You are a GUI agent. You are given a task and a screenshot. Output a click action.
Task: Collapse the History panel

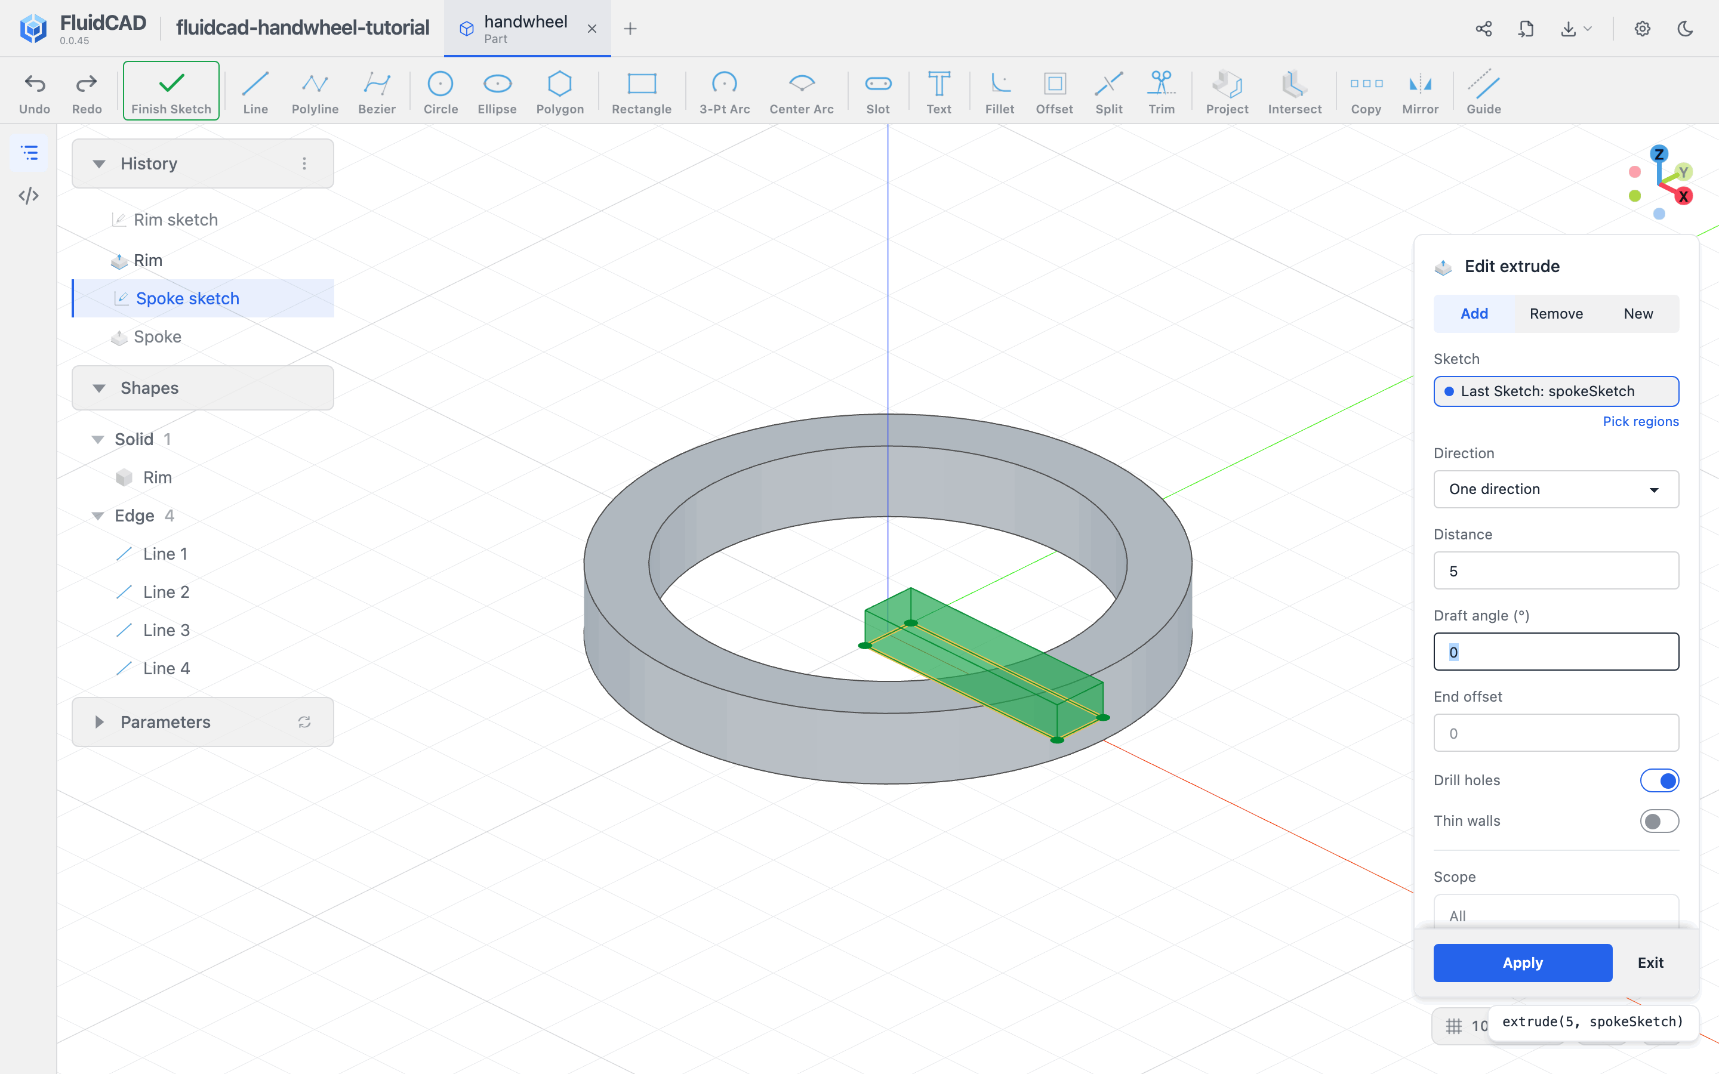(x=98, y=163)
